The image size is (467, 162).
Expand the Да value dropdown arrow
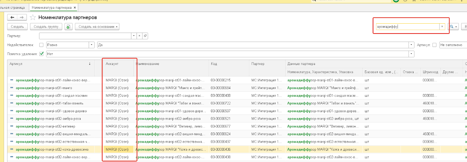click(412, 45)
